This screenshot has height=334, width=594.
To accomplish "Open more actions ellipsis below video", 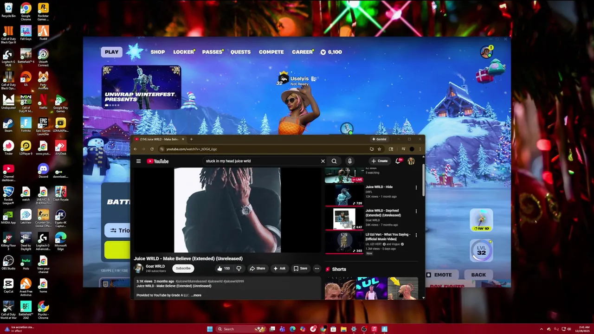I will tap(317, 268).
